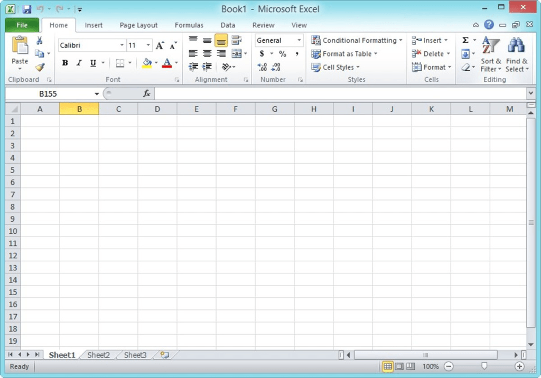Click the yellow Fill Color bucket
This screenshot has height=378, width=541.
coord(147,63)
